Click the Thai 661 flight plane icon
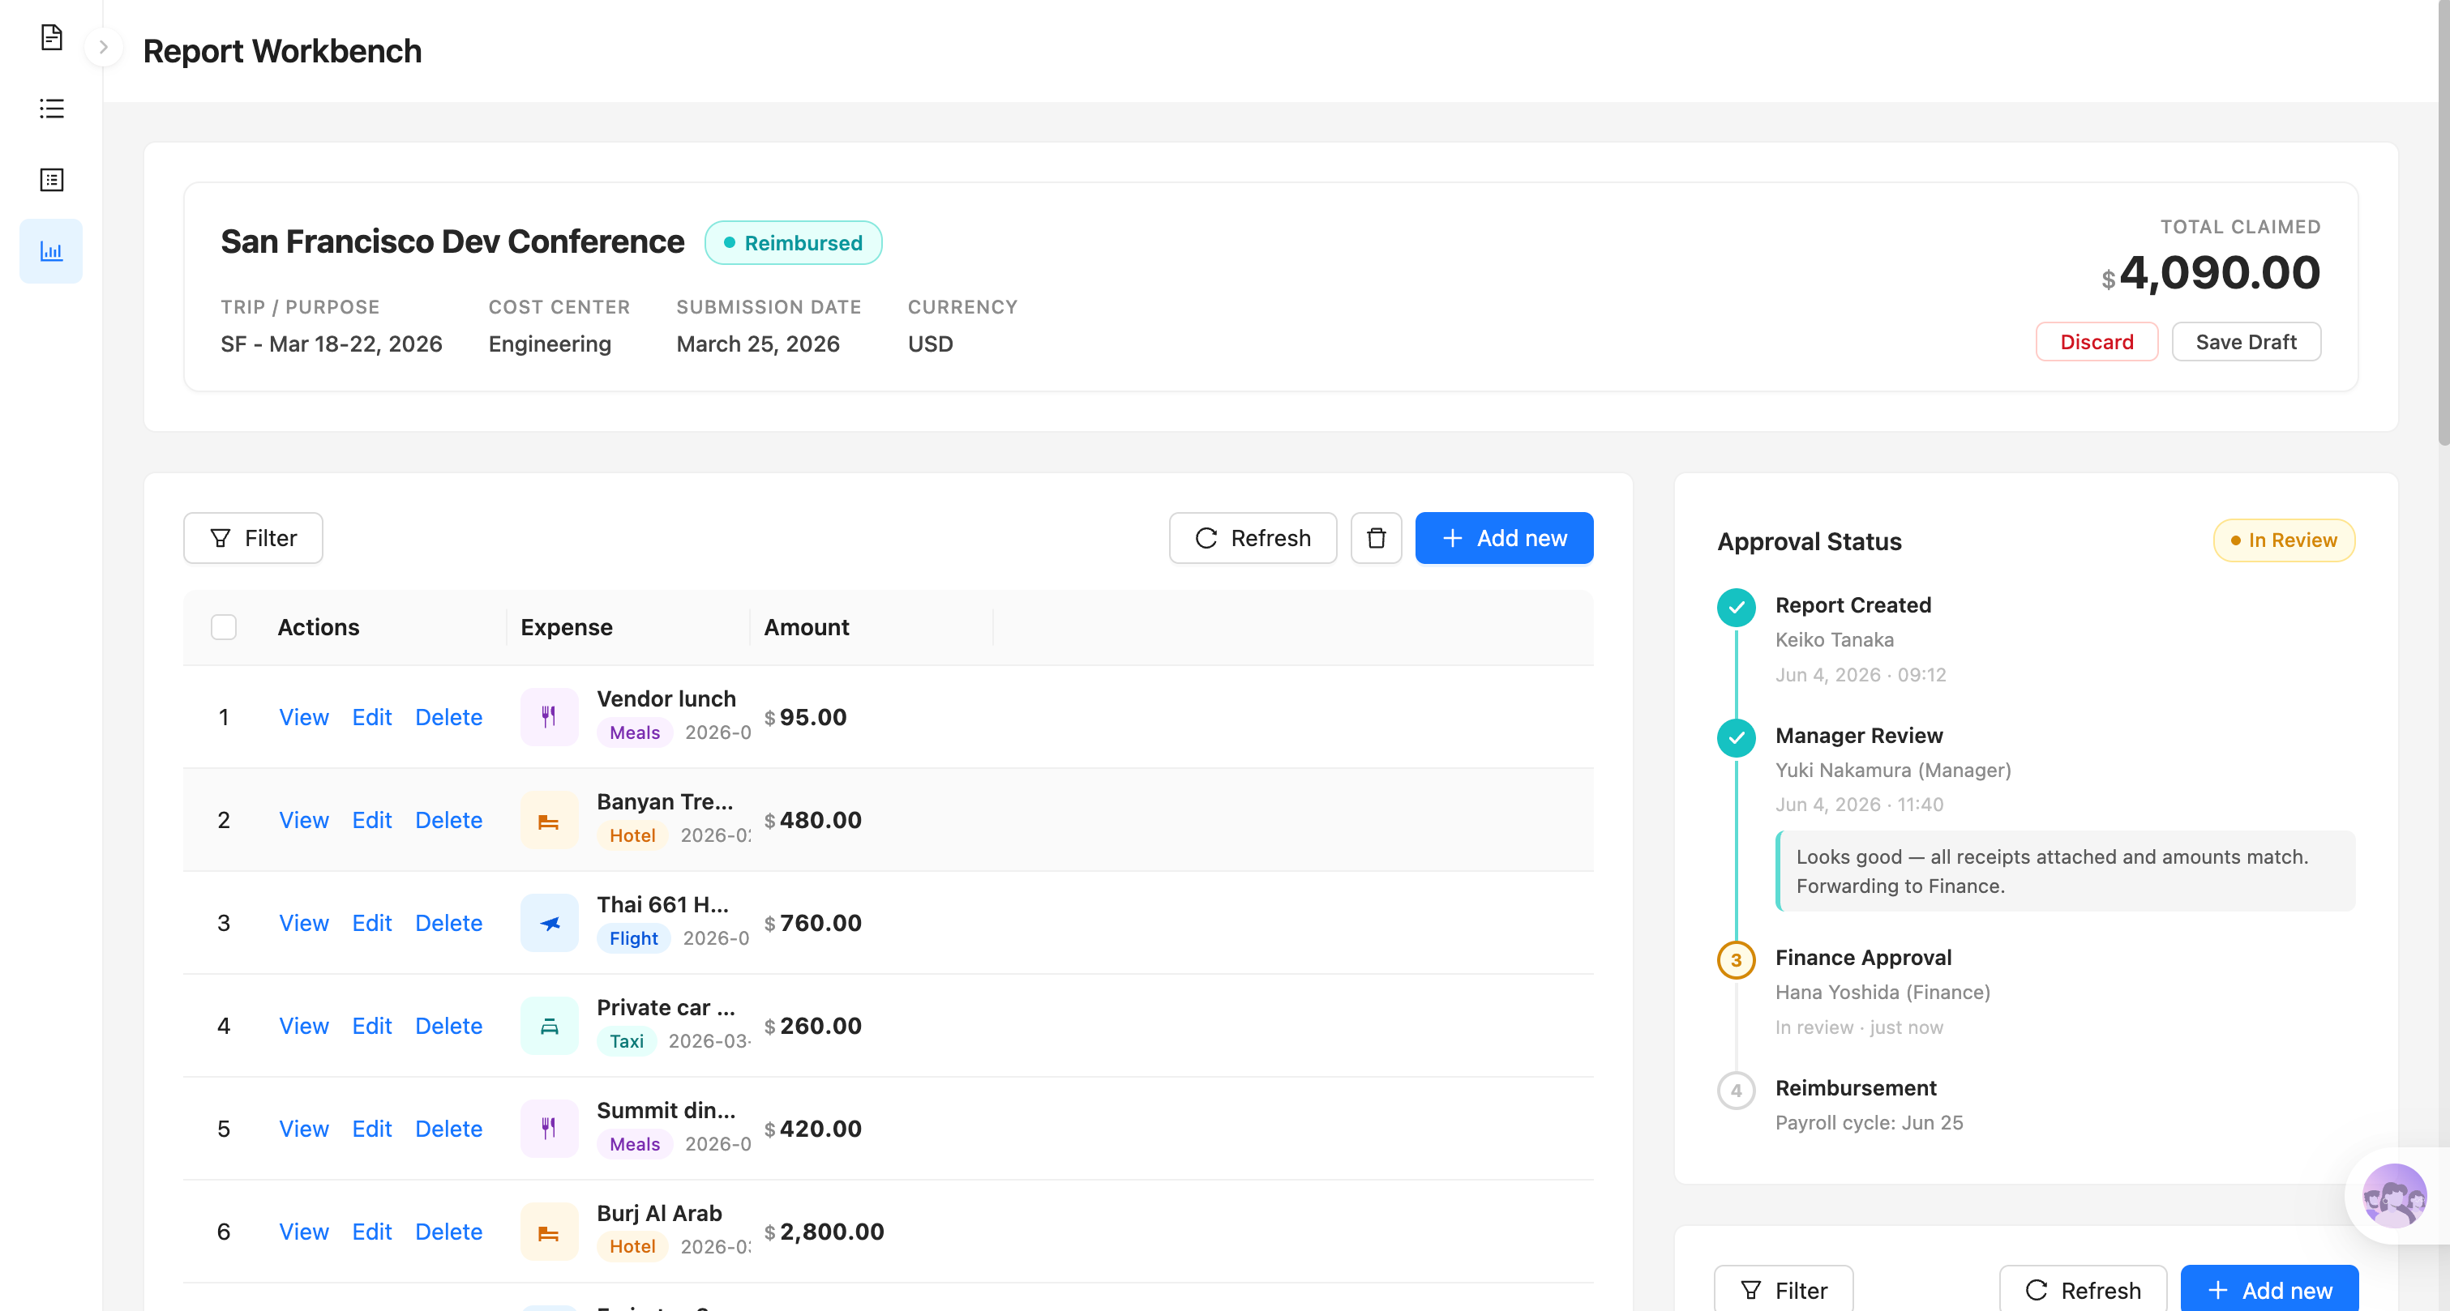This screenshot has width=2450, height=1311. 549,922
